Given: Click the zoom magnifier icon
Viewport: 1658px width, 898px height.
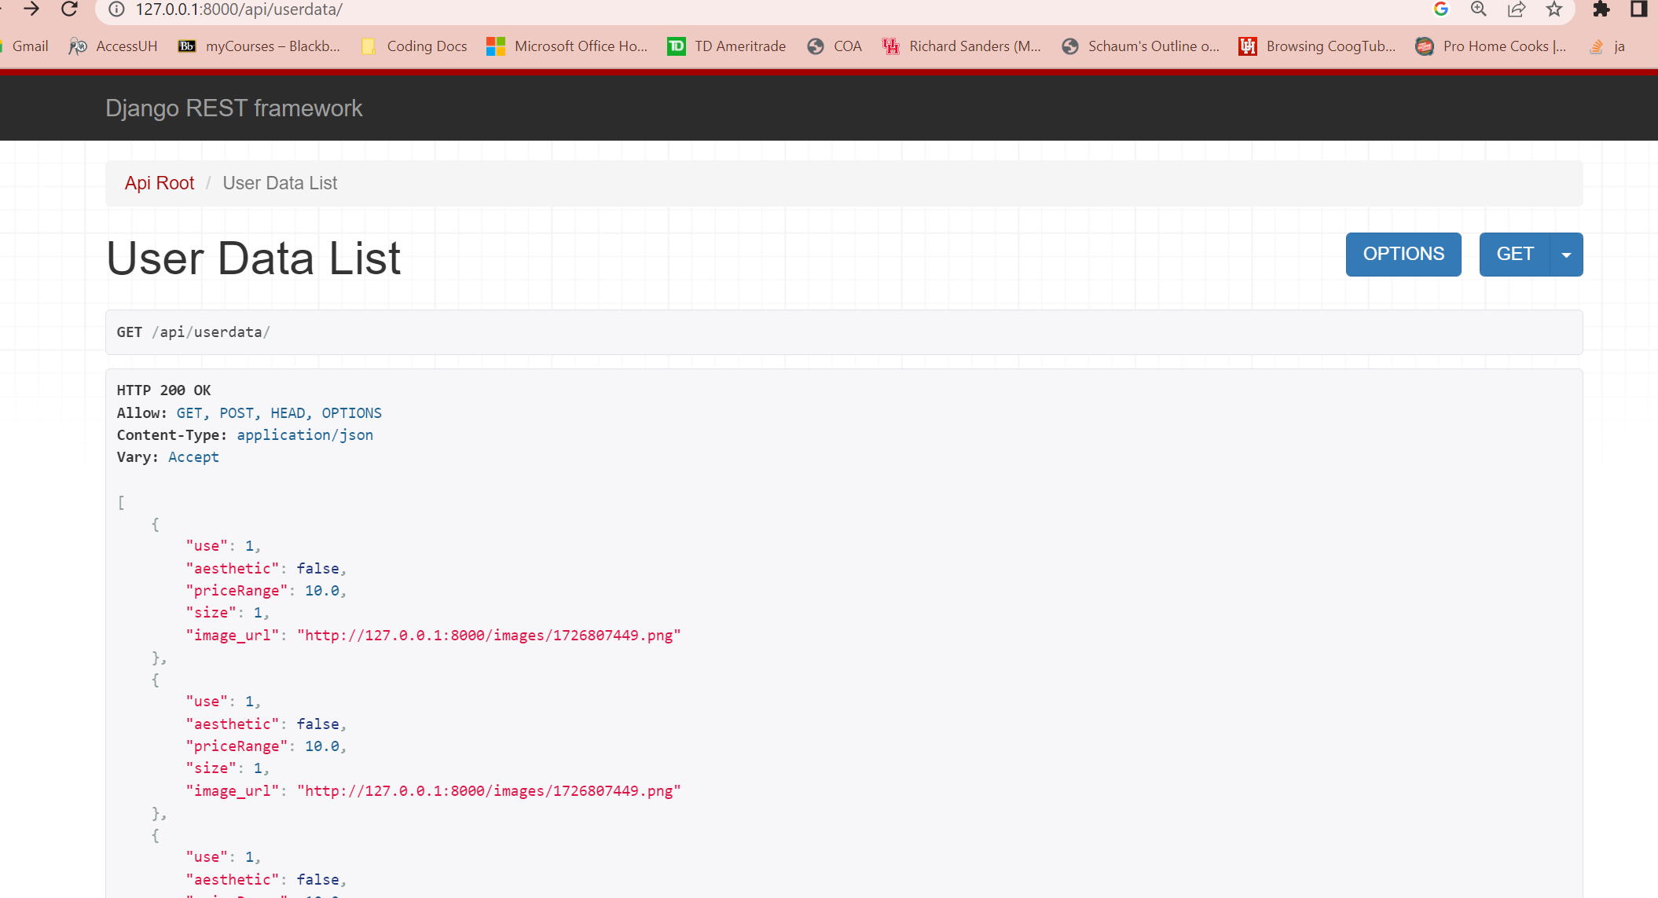Looking at the screenshot, I should [1478, 9].
